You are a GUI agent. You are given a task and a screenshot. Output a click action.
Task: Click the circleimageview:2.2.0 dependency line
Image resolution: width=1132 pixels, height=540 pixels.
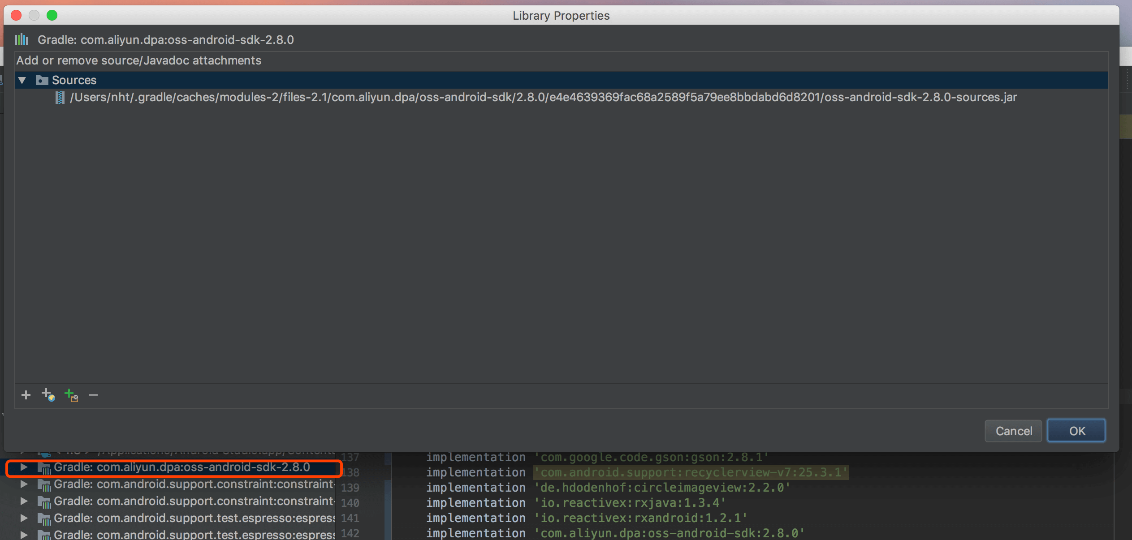tap(608, 488)
